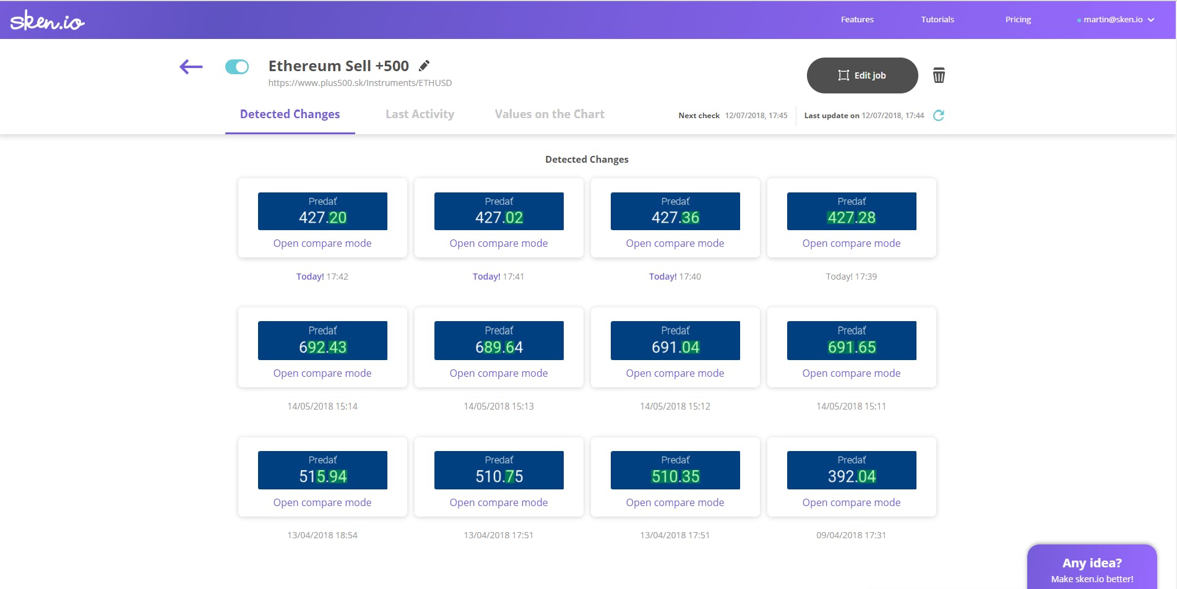The image size is (1177, 589).
Task: Switch to Values on the Chart tab
Action: pos(550,114)
